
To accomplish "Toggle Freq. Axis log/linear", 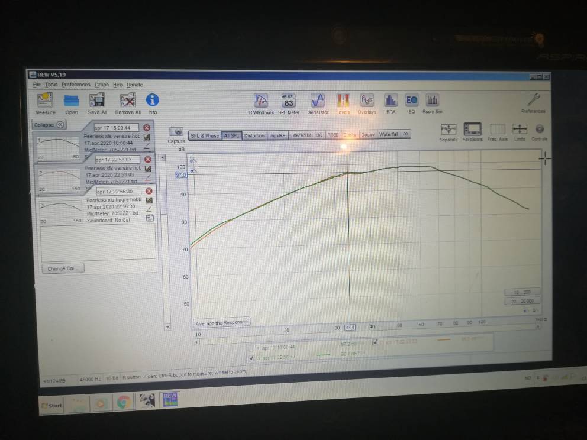I will pos(498,132).
